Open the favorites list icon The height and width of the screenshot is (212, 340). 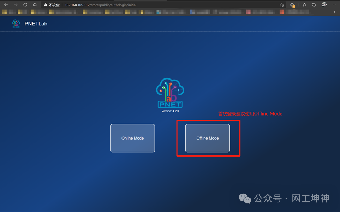(x=304, y=5)
